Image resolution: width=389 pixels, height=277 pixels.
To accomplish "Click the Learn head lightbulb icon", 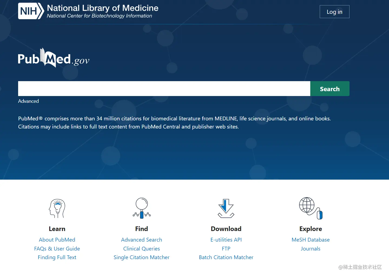I will 57,208.
